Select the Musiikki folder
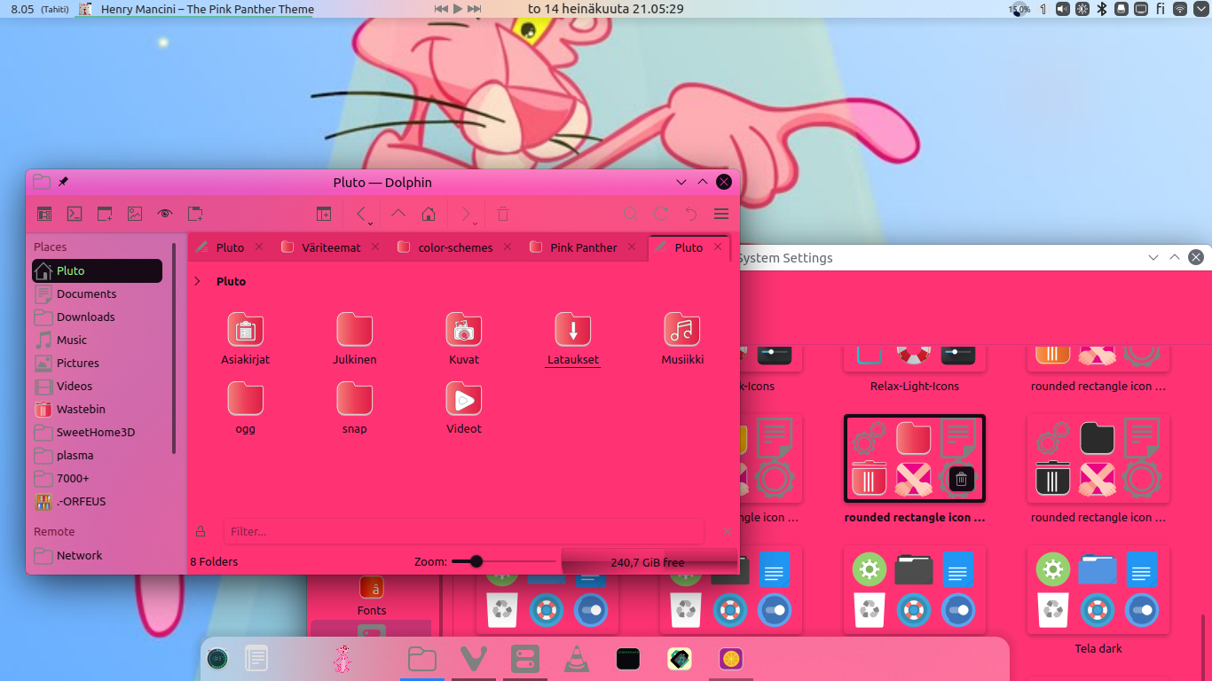1212x681 pixels. pyautogui.click(x=682, y=339)
